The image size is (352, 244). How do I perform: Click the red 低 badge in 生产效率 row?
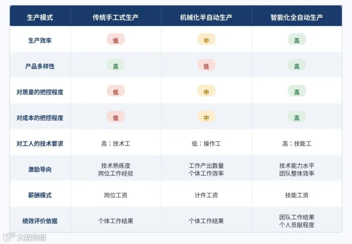[116, 39]
